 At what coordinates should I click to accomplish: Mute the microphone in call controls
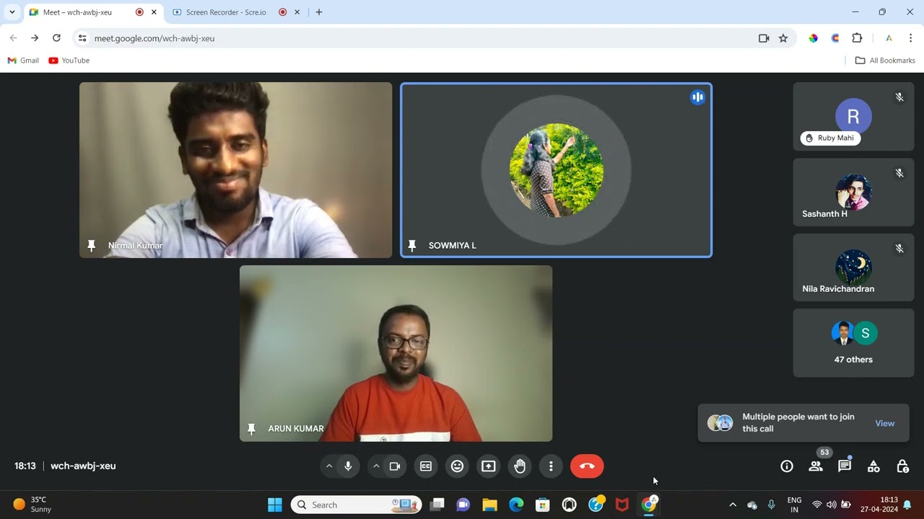[348, 466]
